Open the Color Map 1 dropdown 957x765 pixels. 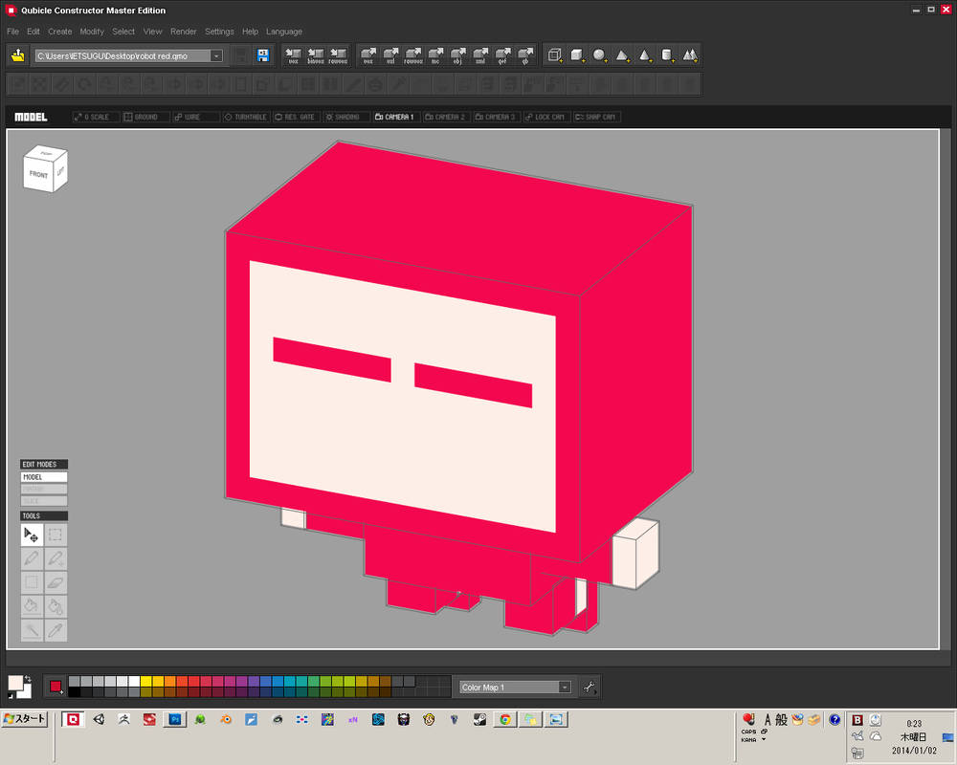[x=565, y=687]
